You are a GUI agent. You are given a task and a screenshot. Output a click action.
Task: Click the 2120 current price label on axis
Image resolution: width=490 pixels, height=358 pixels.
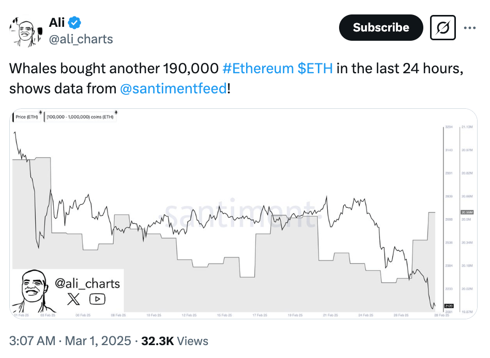point(448,306)
